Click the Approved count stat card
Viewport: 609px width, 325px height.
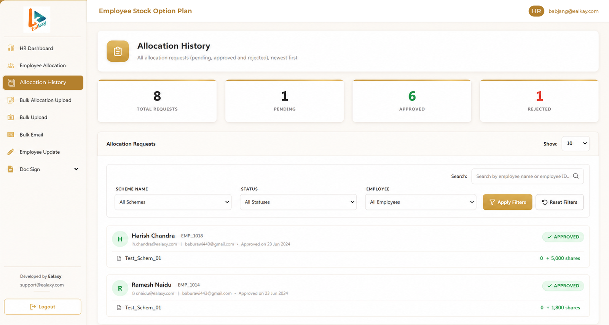(412, 101)
